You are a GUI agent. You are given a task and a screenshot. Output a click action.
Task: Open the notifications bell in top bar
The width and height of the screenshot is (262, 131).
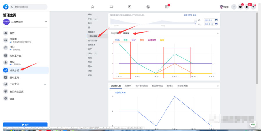(x=247, y=7)
